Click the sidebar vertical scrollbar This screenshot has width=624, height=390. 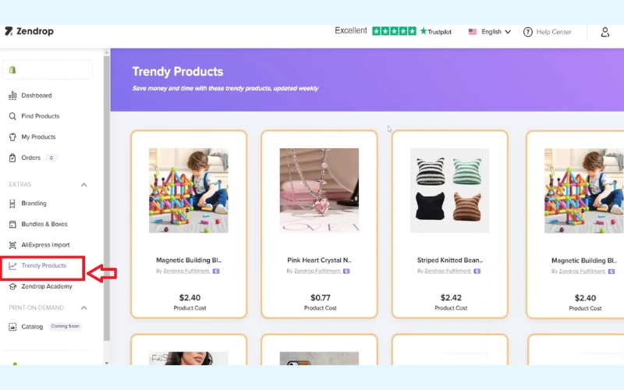pyautogui.click(x=106, y=198)
